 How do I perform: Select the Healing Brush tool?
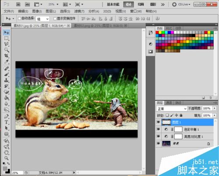click(7, 68)
